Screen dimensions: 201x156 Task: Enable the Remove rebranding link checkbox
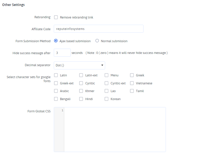tap(56, 17)
